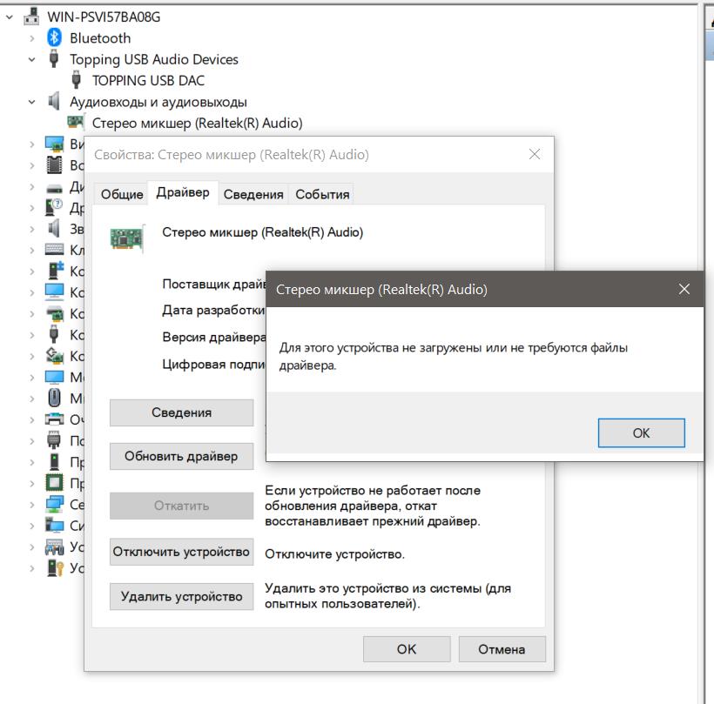Image resolution: width=714 pixels, height=704 pixels.
Task: Select the Topping USB Audio Devices label
Action: pyautogui.click(x=154, y=59)
